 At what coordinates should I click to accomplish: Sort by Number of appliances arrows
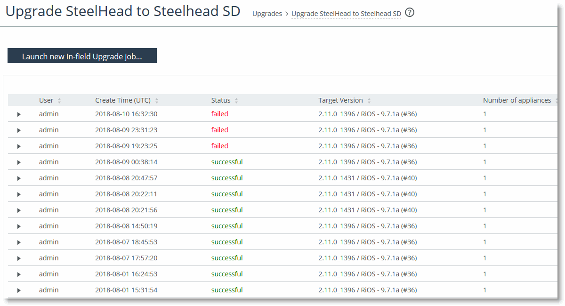557,101
